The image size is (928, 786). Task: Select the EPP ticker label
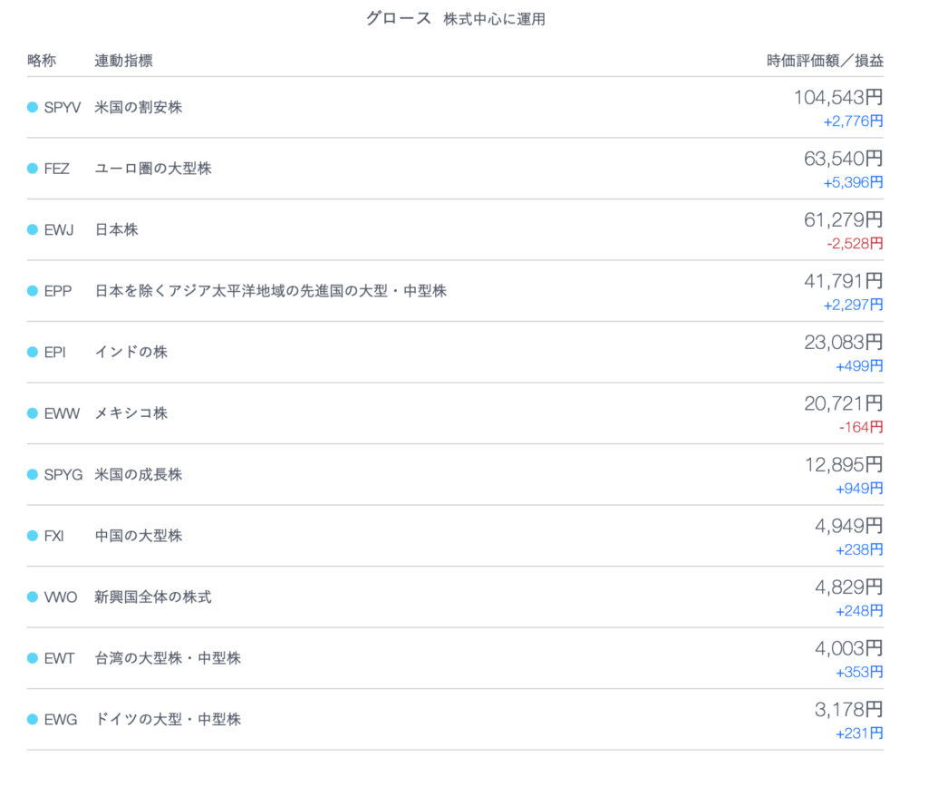point(58,291)
